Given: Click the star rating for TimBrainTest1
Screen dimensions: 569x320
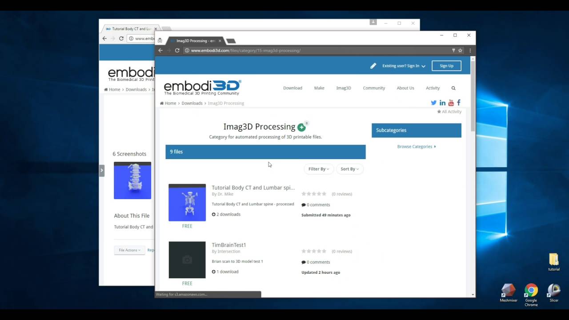Looking at the screenshot, I should tap(314, 252).
